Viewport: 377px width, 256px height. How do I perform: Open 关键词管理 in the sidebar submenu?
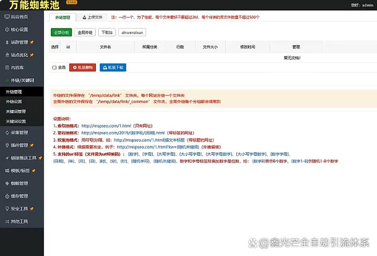click(x=16, y=111)
